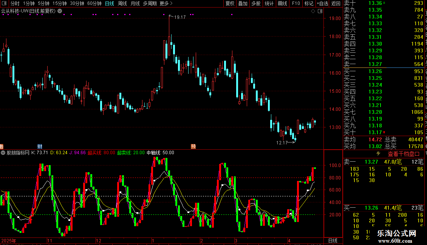Click the 标记 mark button

point(309,3)
